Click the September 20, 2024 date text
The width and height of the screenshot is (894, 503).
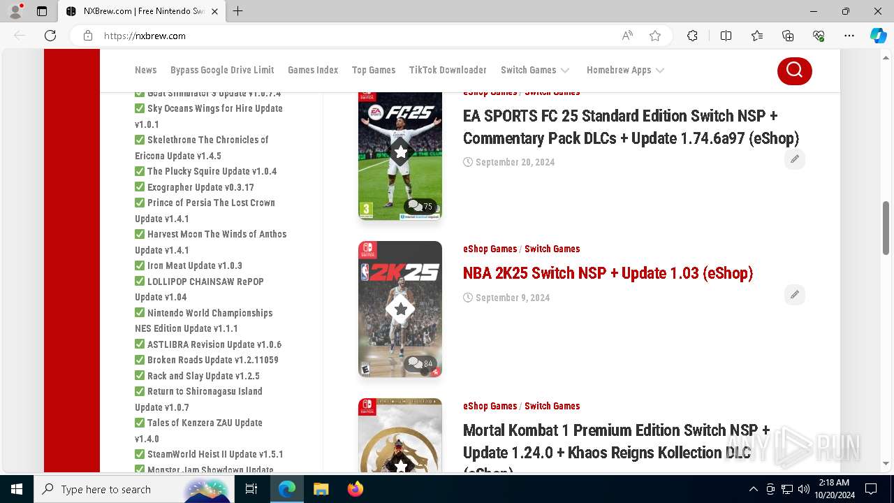(515, 162)
